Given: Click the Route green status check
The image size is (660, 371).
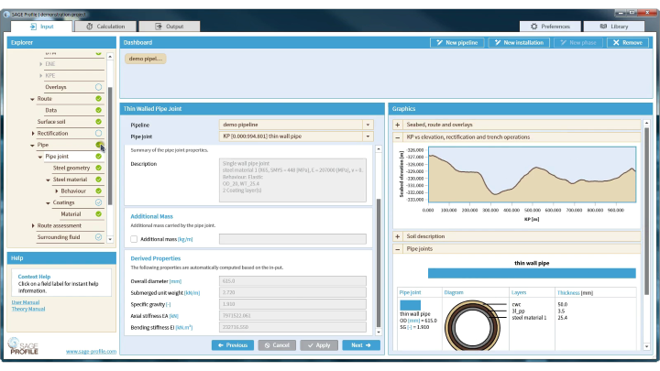Looking at the screenshot, I should click(x=98, y=98).
